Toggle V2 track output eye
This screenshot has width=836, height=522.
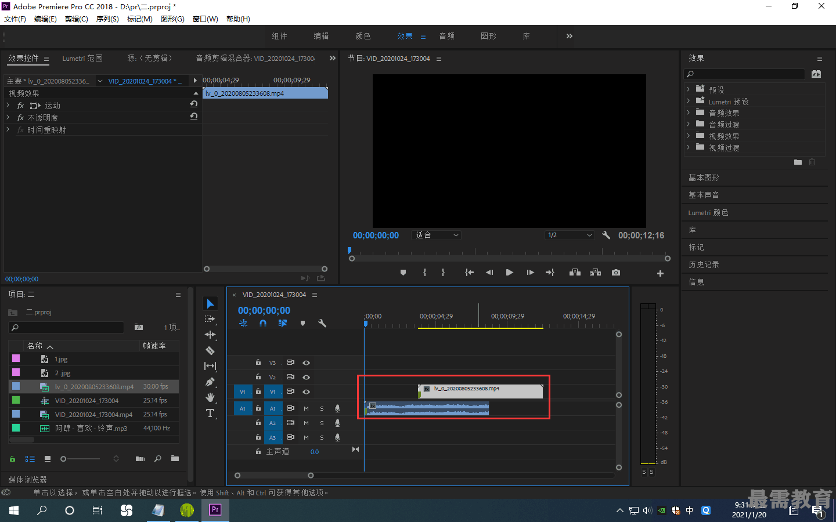306,377
